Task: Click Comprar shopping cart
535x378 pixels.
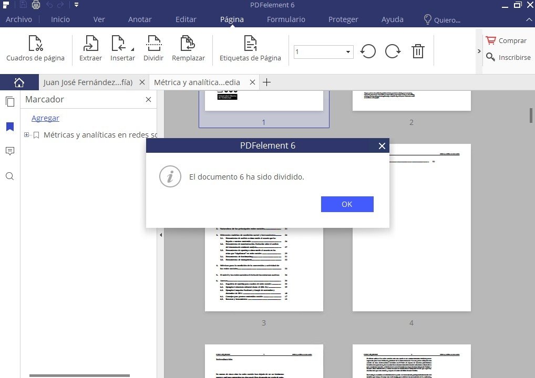Action: (506, 40)
